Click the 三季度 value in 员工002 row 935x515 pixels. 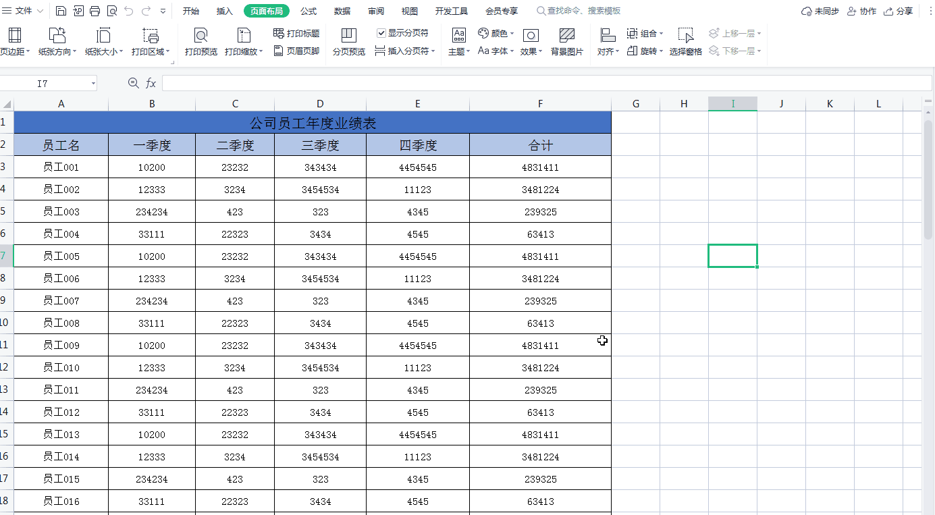coord(320,189)
